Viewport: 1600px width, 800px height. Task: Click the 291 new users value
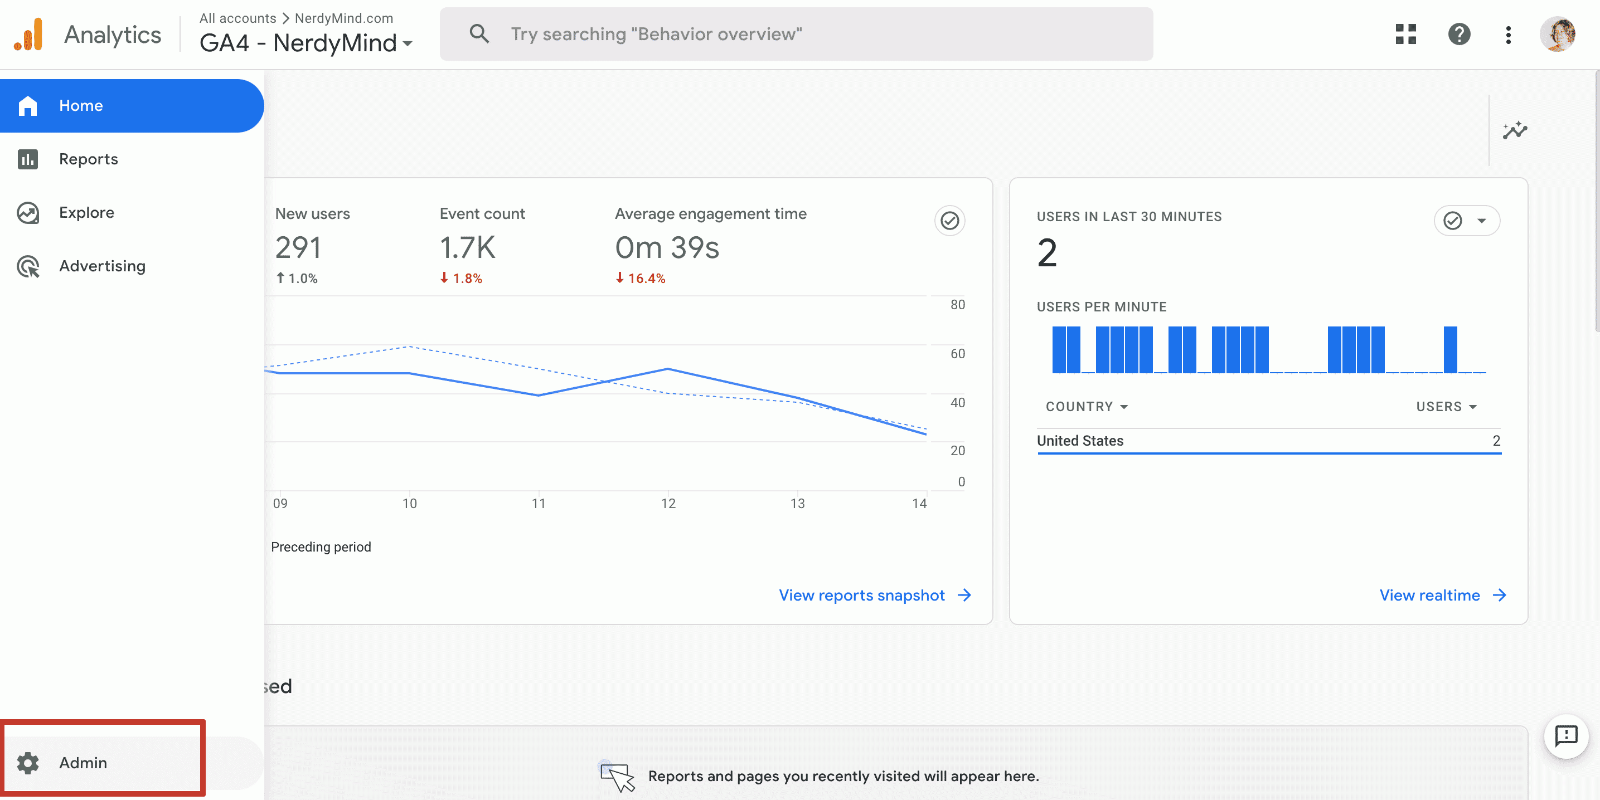point(298,248)
